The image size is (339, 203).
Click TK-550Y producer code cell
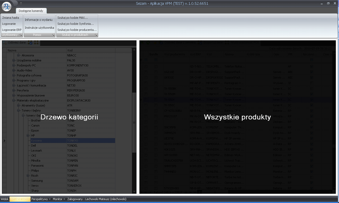coord(176,100)
